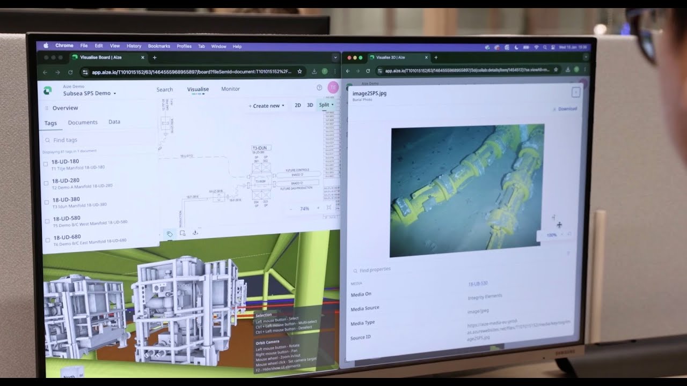Select the Data tab
The width and height of the screenshot is (687, 386).
point(114,122)
